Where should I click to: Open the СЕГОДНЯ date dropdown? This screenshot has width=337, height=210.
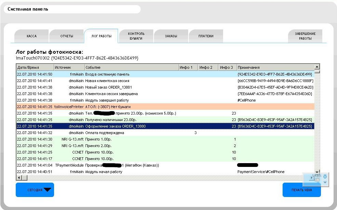pos(35,190)
